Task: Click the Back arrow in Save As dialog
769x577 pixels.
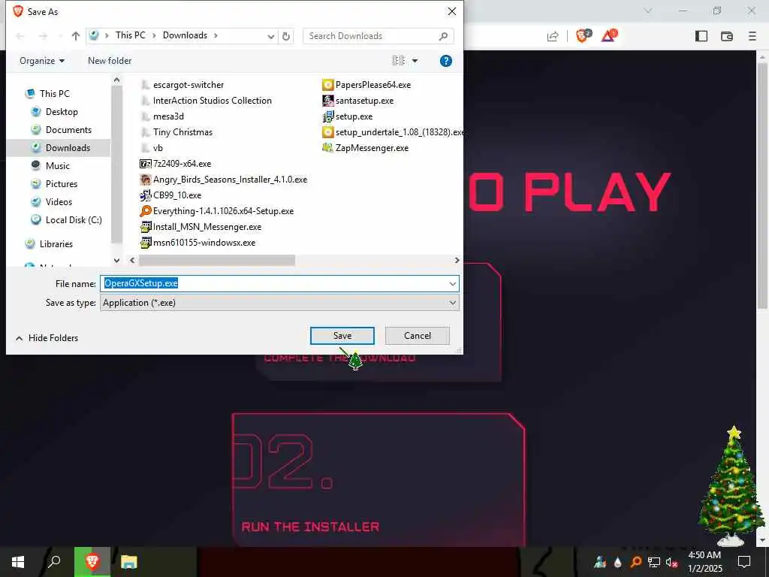Action: (20, 36)
